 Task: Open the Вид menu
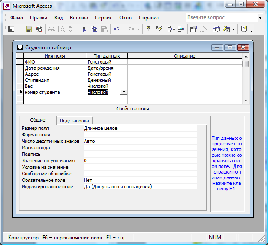[x=59, y=18]
